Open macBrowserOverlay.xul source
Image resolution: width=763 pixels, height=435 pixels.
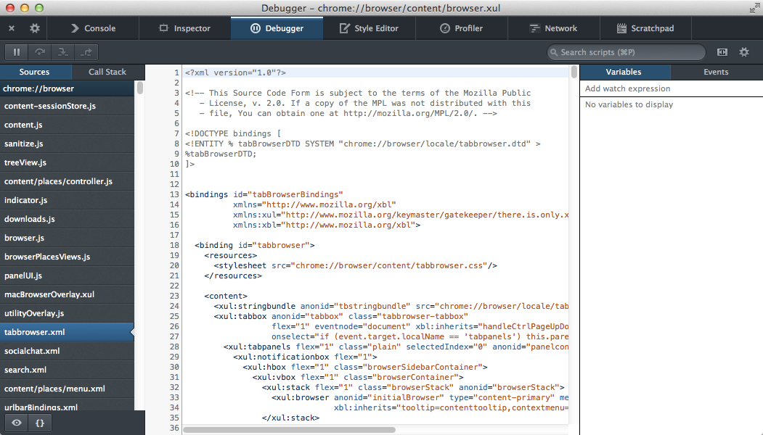pos(67,294)
